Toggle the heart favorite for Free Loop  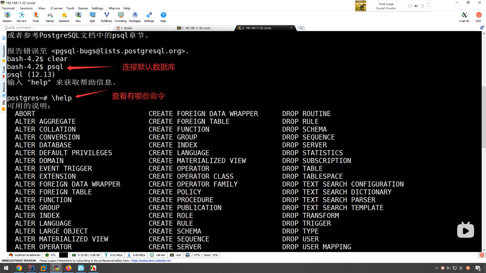click(410, 6)
